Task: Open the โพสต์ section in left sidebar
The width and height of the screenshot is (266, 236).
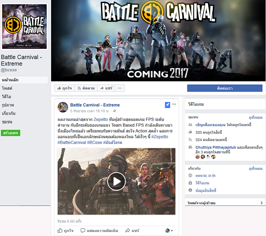Action: (7, 88)
